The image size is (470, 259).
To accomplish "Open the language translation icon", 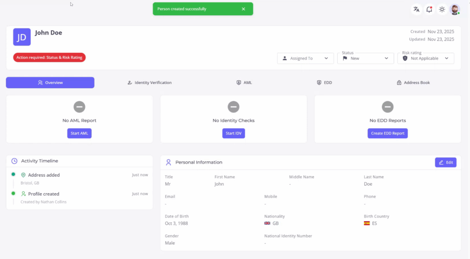I will pyautogui.click(x=416, y=9).
